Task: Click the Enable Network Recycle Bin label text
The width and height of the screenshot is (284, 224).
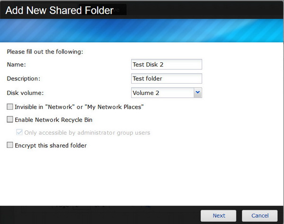Action: 53,120
